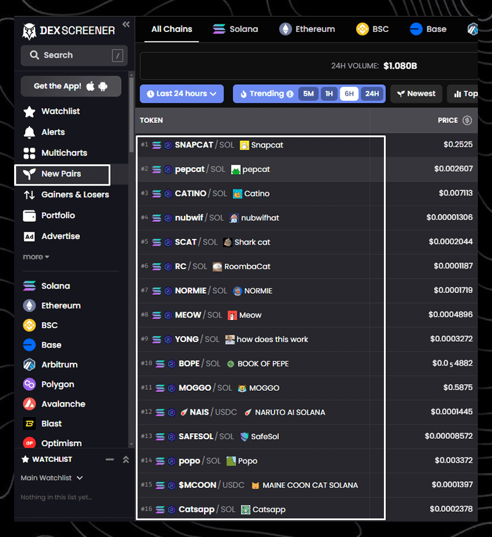Screen dimensions: 492x537
Task: Expand the Watchlist panel with the double up chevron
Action: pyautogui.click(x=126, y=460)
